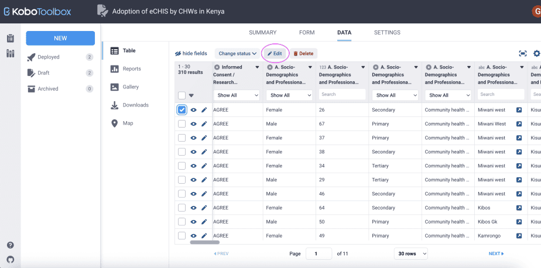
Task: Open the Library icon in left rail
Action: click(10, 54)
